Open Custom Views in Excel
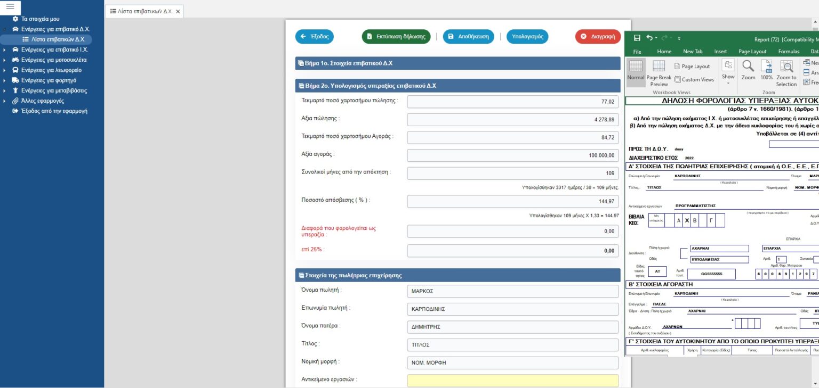The image size is (819, 388). tap(694, 79)
